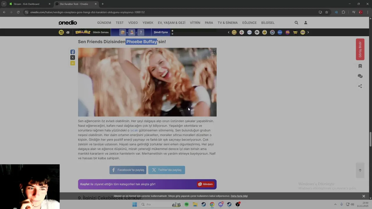This screenshot has width=372, height=209.
Task: Share on Facebook from left sidebar icon
Action: tap(73, 52)
